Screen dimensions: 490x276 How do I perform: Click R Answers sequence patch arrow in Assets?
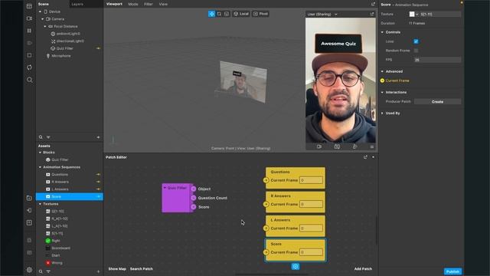(98, 182)
